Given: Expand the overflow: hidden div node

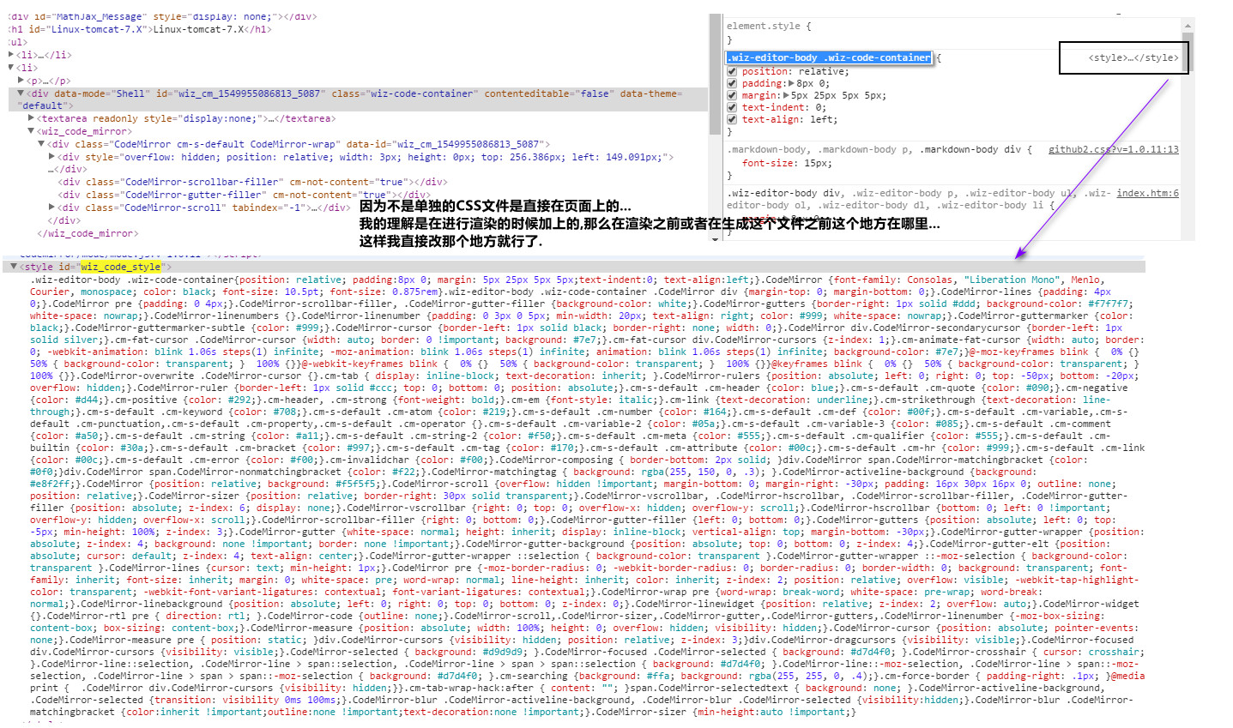Looking at the screenshot, I should (x=52, y=157).
